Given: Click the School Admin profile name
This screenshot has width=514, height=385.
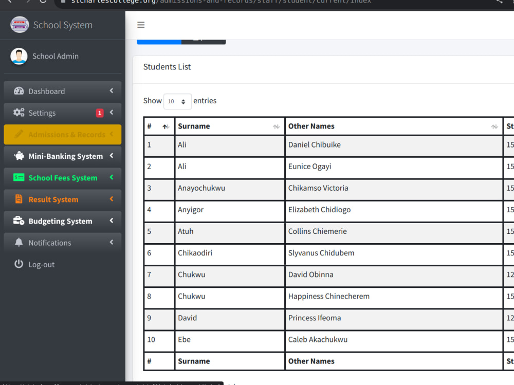Looking at the screenshot, I should coord(56,56).
